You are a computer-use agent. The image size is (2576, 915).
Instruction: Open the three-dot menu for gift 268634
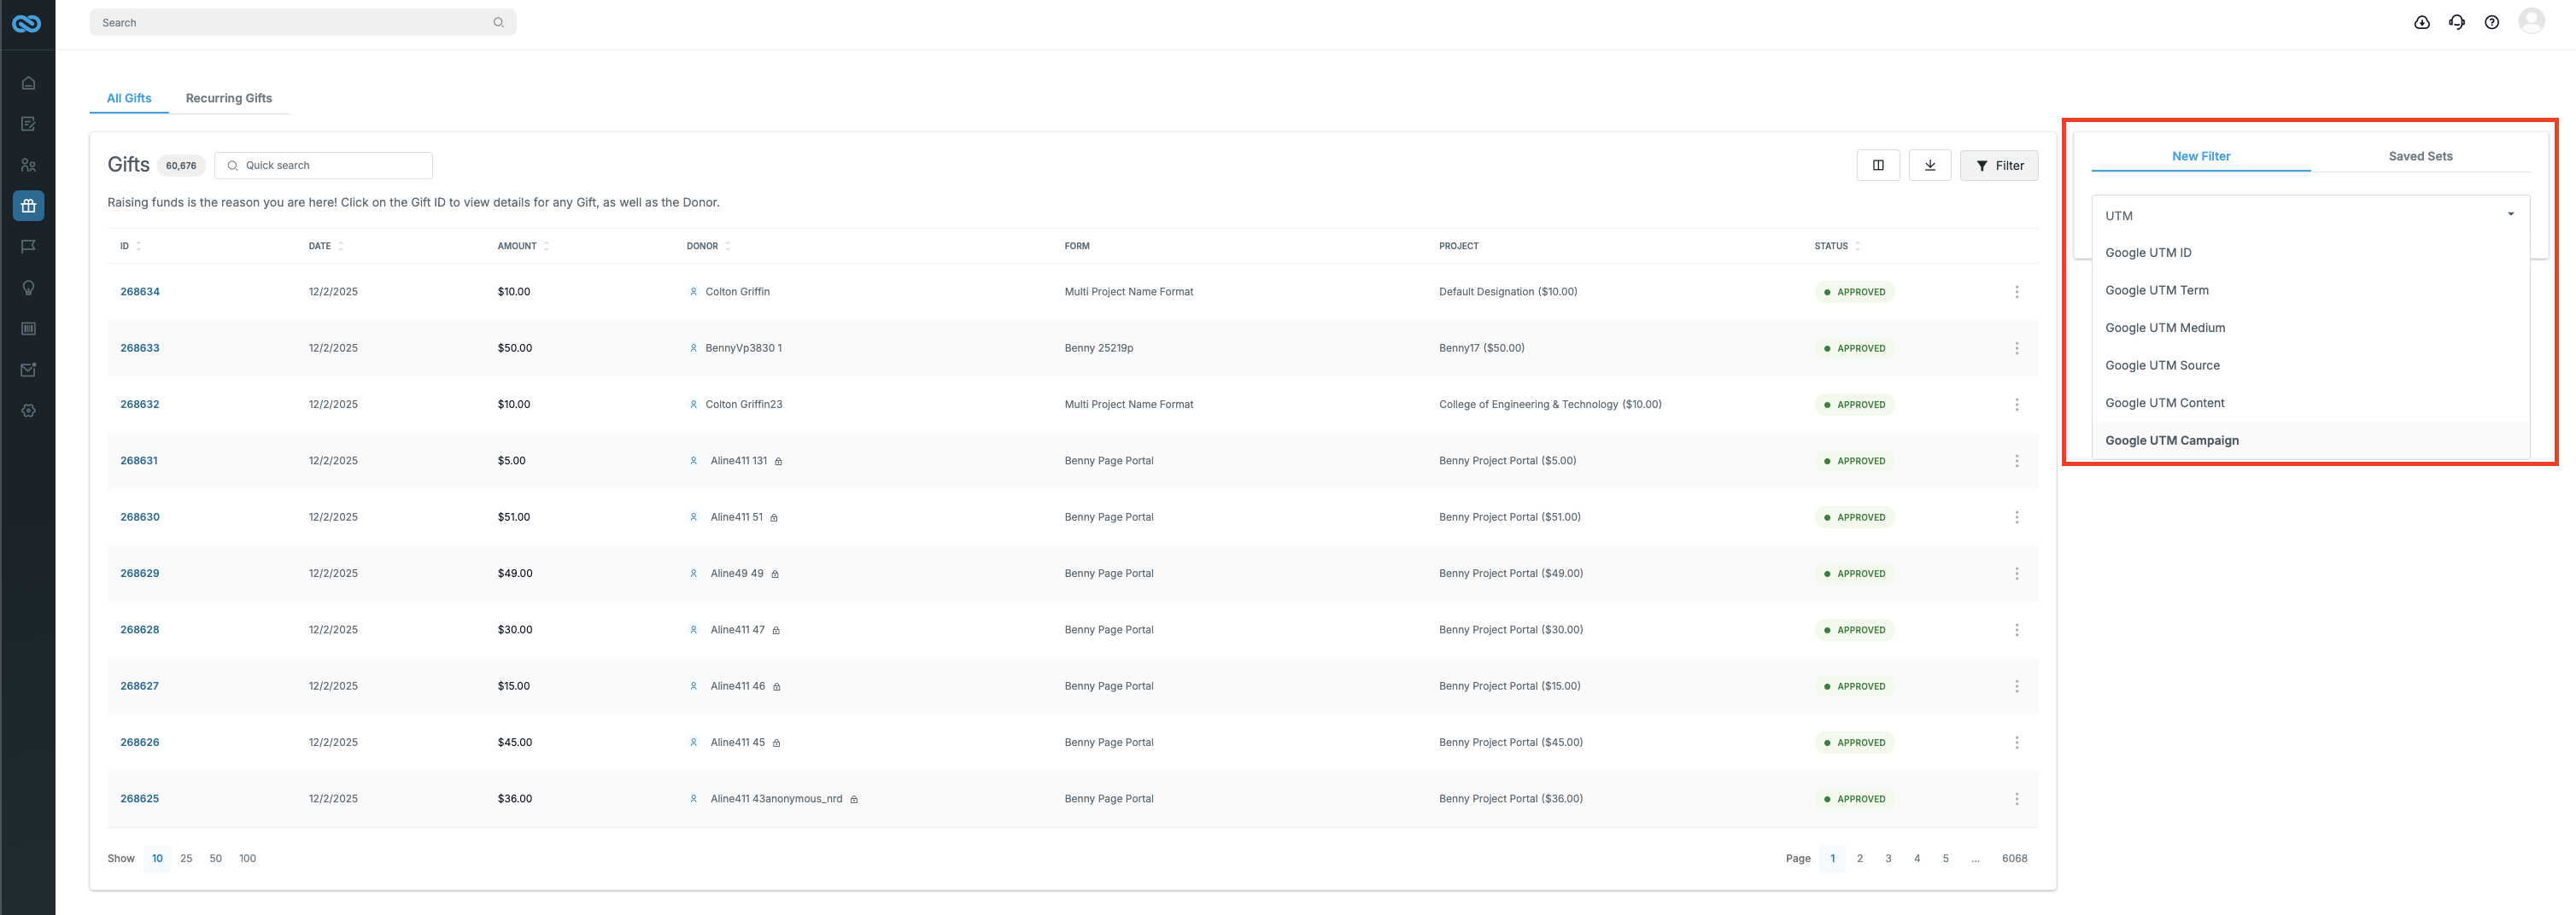[x=2016, y=292]
